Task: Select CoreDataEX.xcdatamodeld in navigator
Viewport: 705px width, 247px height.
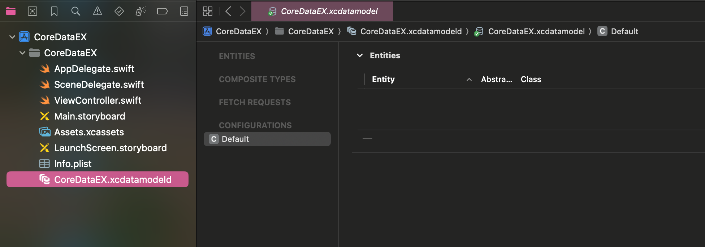Action: (x=98, y=179)
